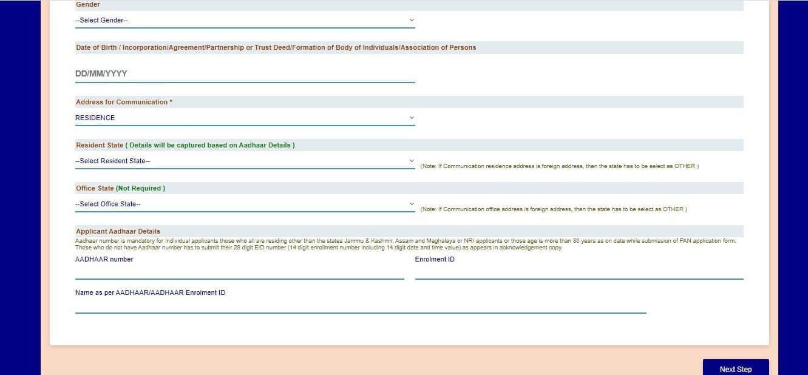
Task: Click the Applicant Aadhaar Details heading
Action: tap(118, 231)
